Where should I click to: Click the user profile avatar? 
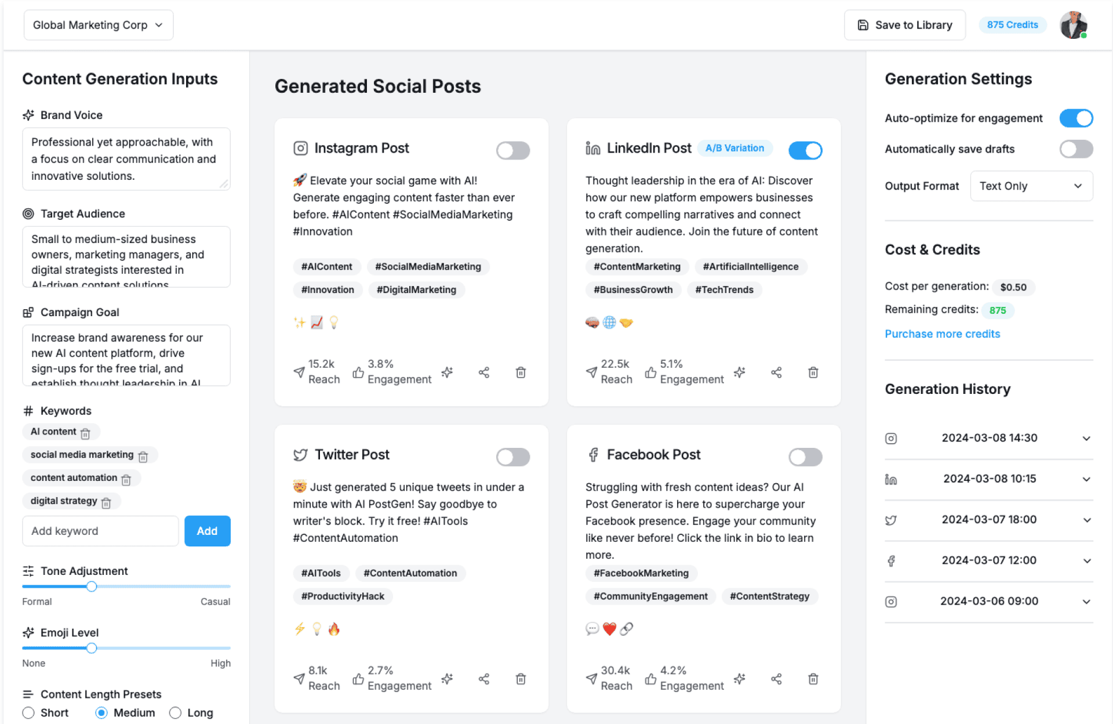[1073, 25]
